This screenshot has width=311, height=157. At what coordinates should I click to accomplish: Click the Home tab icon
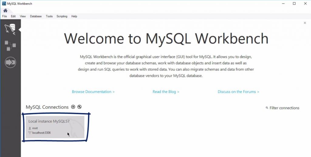point(5,11)
